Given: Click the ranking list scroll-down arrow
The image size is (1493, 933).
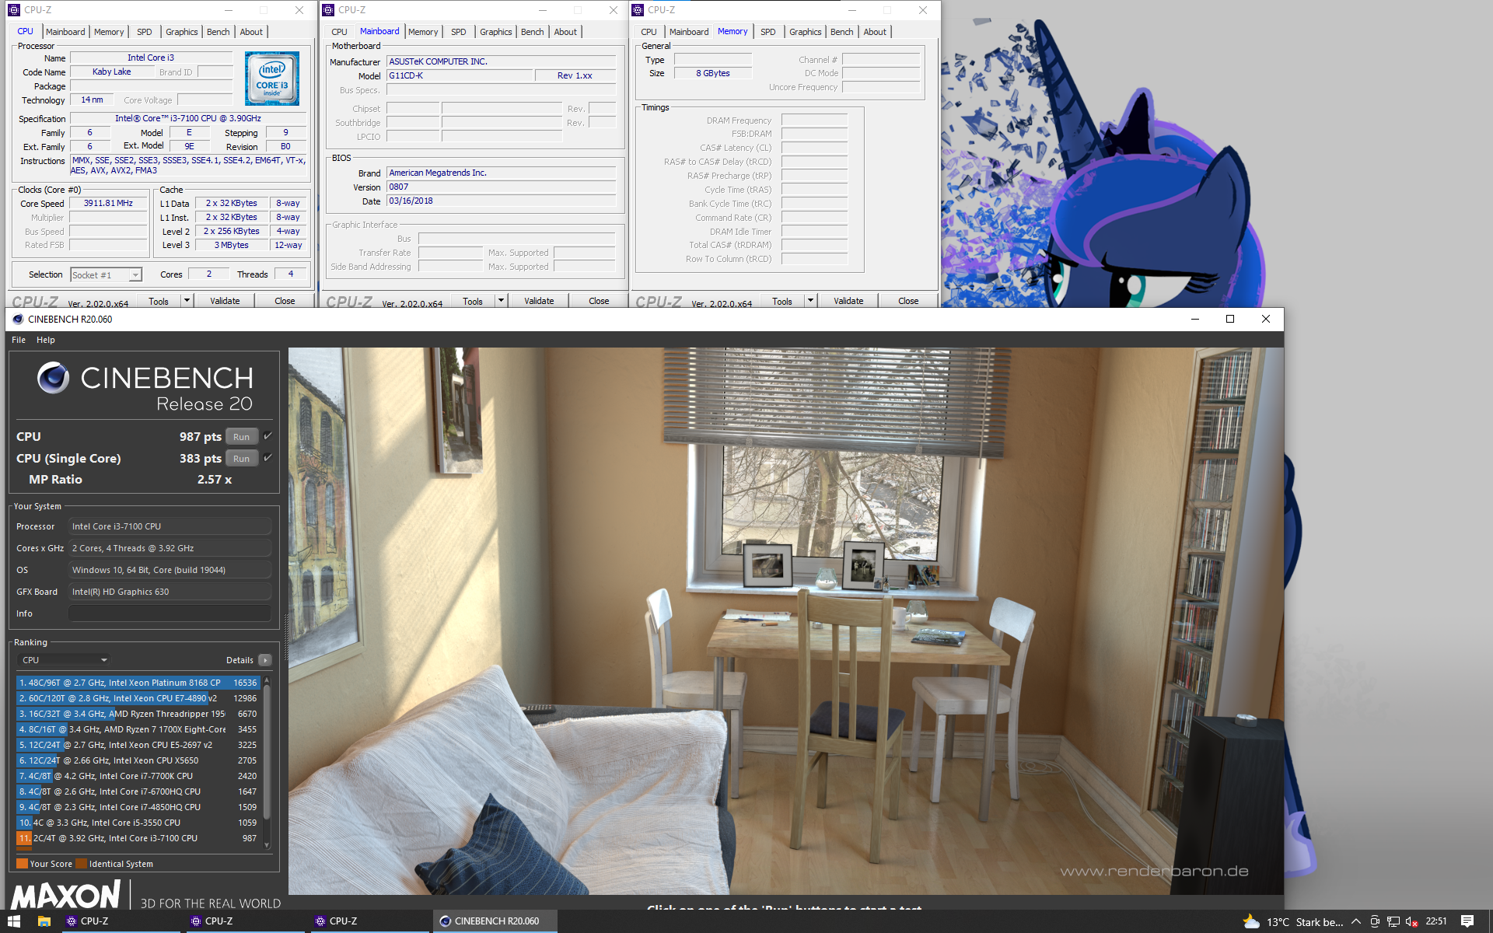Looking at the screenshot, I should click(x=267, y=845).
